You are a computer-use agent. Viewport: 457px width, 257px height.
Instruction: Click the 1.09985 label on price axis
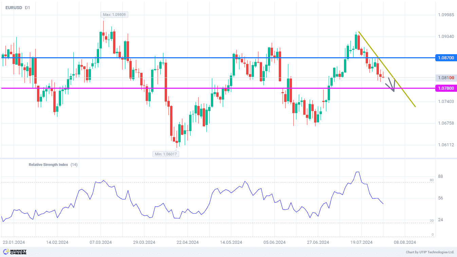pos(445,15)
